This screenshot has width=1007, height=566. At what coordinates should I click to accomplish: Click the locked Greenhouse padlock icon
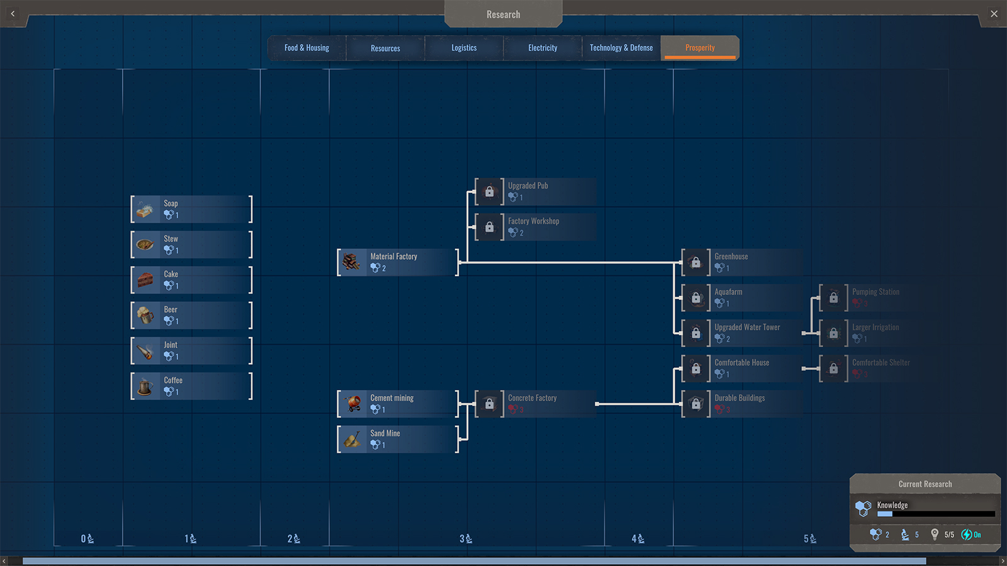pos(695,262)
